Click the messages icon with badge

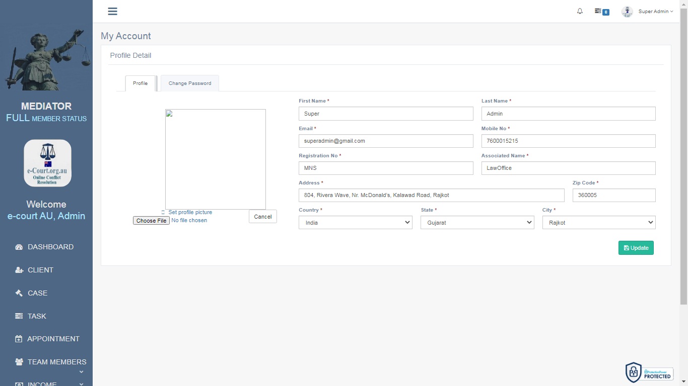pos(601,11)
